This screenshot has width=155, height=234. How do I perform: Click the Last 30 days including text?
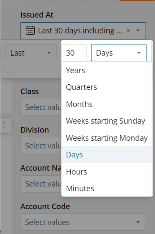pos(80,31)
